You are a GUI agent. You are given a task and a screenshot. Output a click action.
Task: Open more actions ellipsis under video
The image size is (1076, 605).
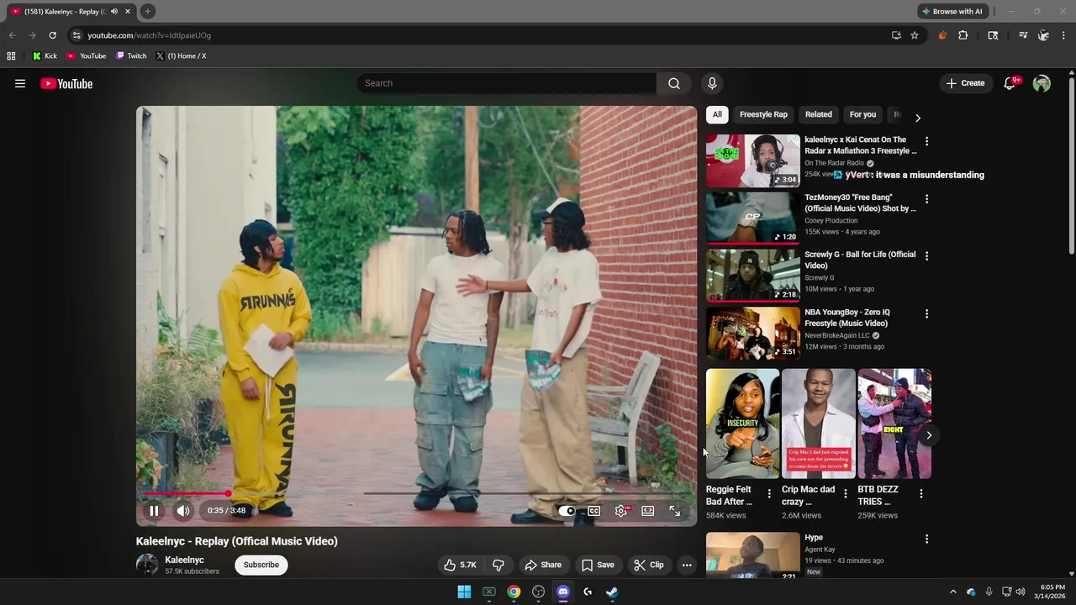pos(687,565)
